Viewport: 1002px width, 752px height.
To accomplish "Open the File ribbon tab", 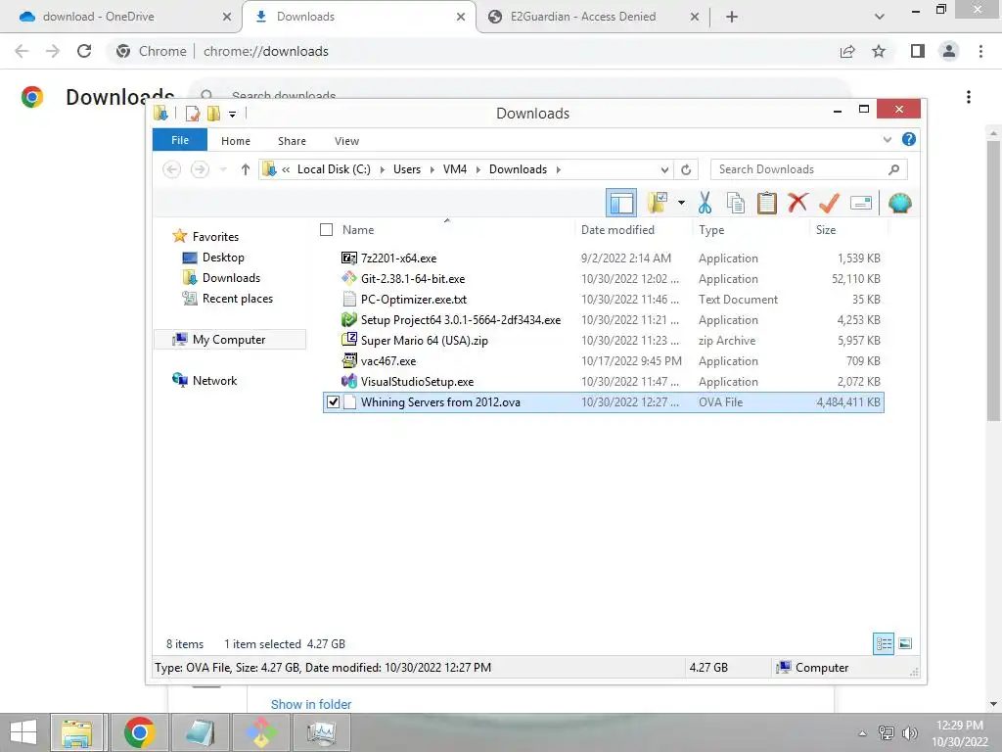I will pos(180,140).
